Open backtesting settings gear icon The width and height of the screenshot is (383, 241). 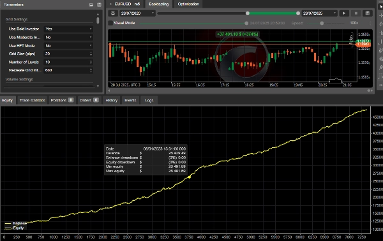point(113,13)
